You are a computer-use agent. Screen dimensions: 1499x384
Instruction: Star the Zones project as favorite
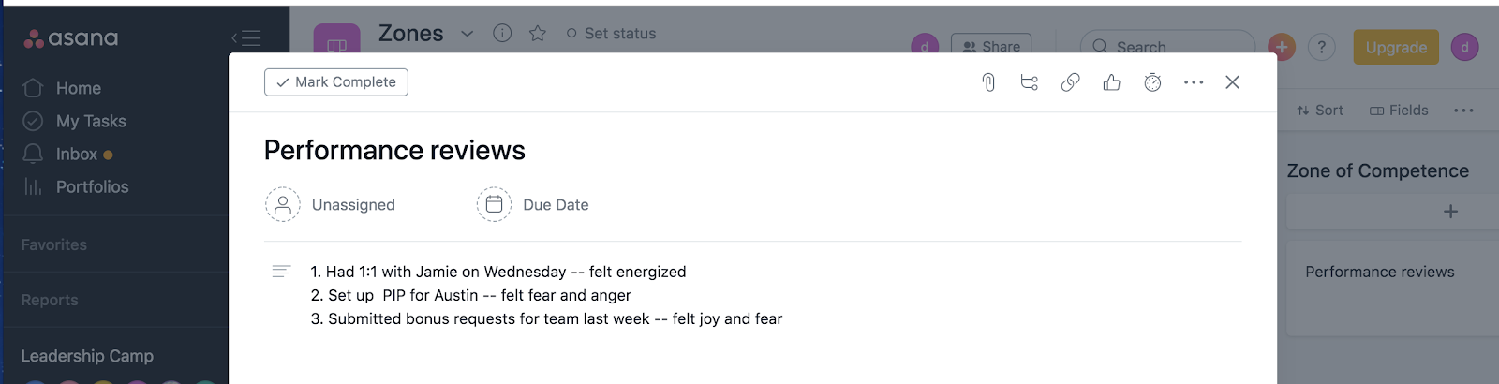tap(537, 34)
